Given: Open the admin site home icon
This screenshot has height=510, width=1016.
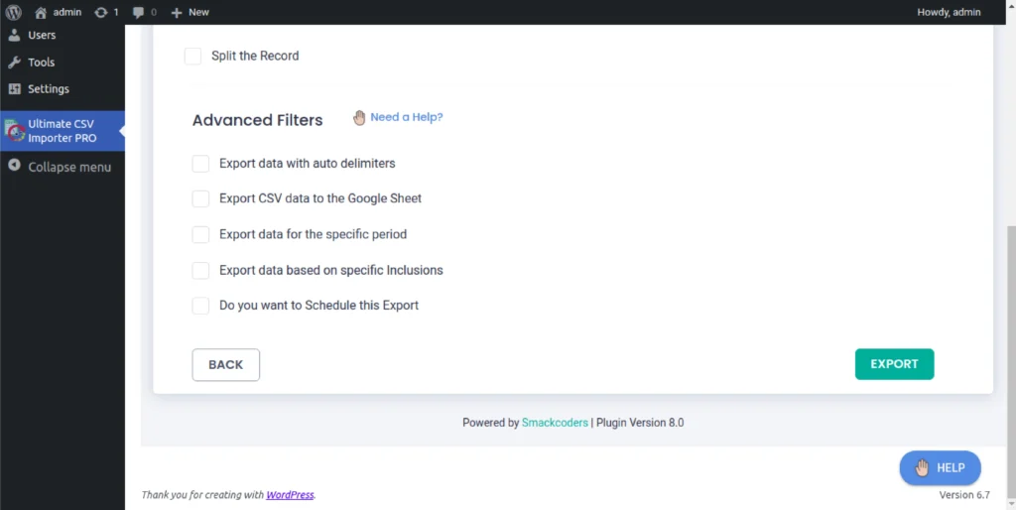Looking at the screenshot, I should (x=41, y=12).
